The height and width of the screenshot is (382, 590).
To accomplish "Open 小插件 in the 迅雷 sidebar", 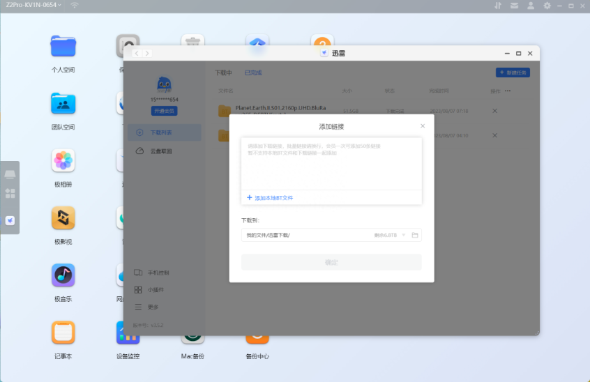I will coord(149,290).
